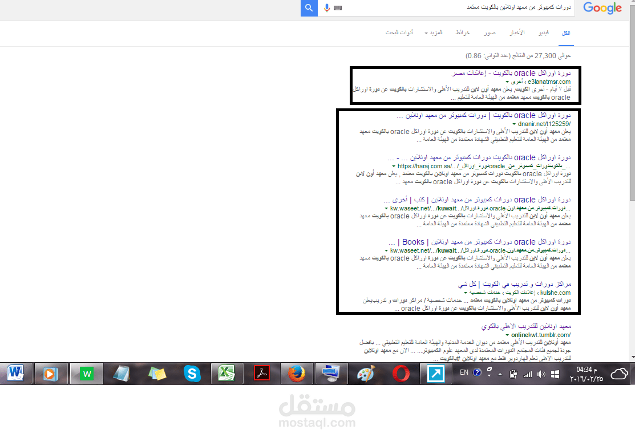Expand the arrow next to dnanir.net/t125259 URL
Image resolution: width=635 pixels, height=438 pixels.
514,124
